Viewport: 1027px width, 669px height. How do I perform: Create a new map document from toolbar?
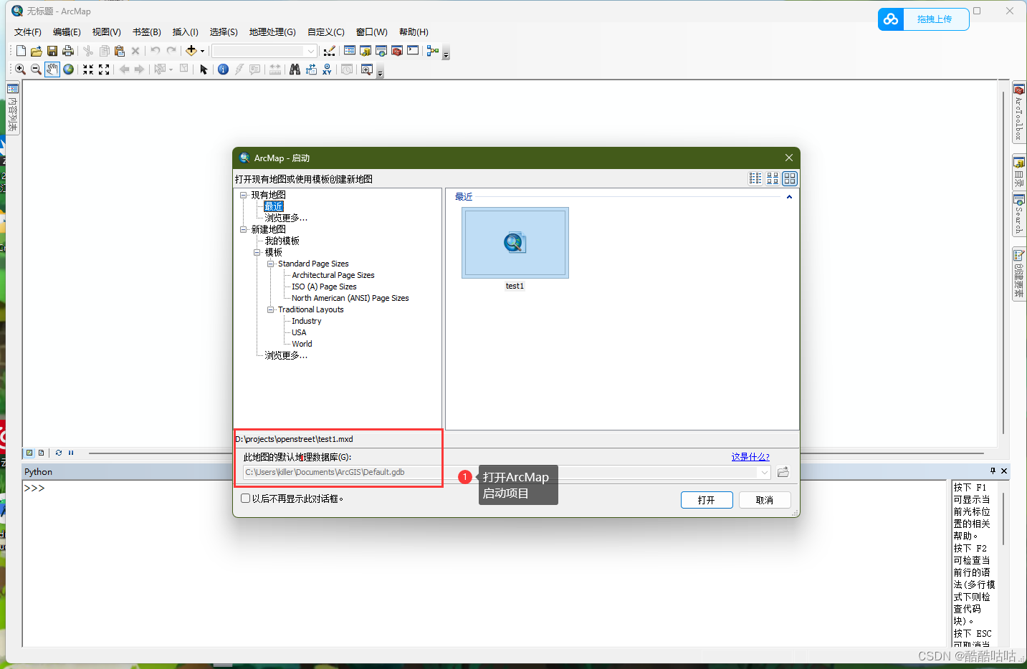click(x=21, y=51)
